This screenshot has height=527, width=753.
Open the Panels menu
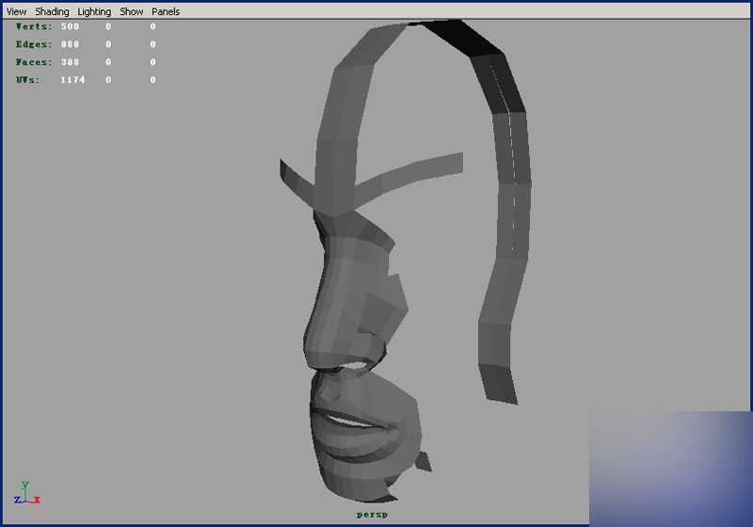(166, 11)
